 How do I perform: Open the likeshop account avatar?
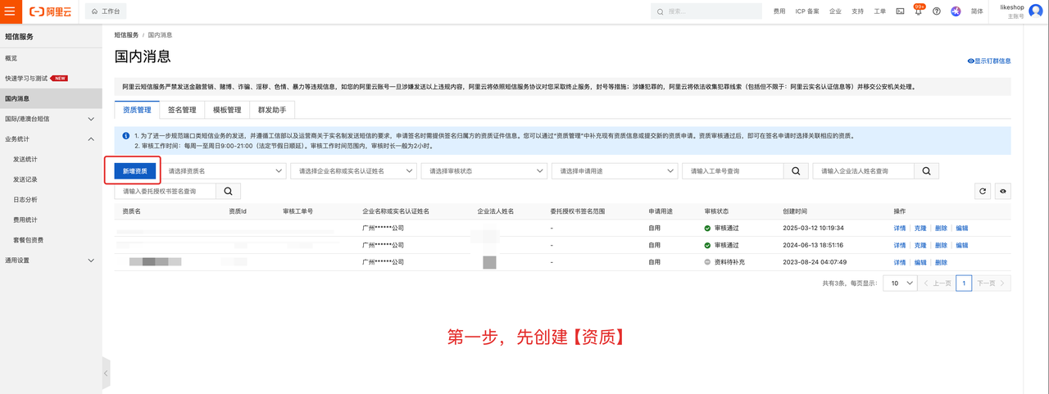point(1037,11)
